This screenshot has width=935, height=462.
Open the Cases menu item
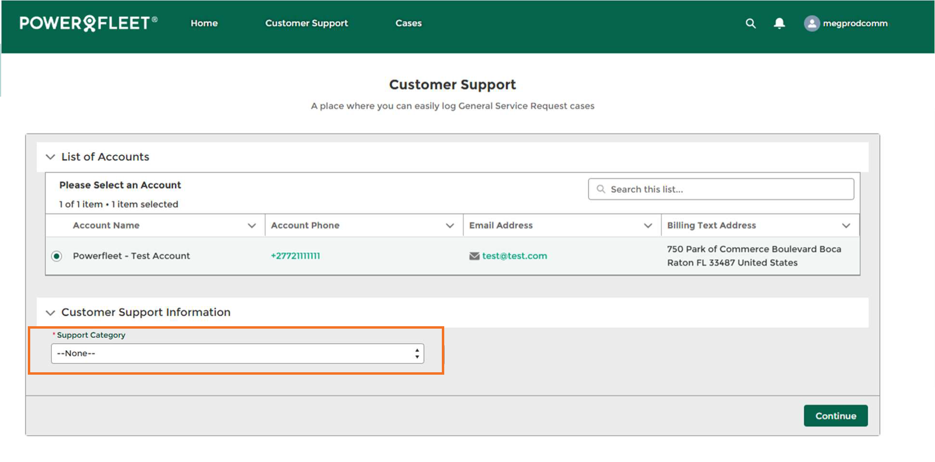click(x=409, y=23)
